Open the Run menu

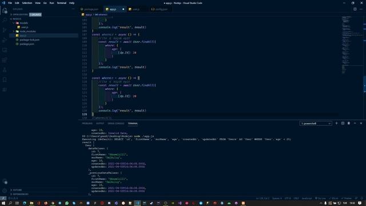pos(52,3)
